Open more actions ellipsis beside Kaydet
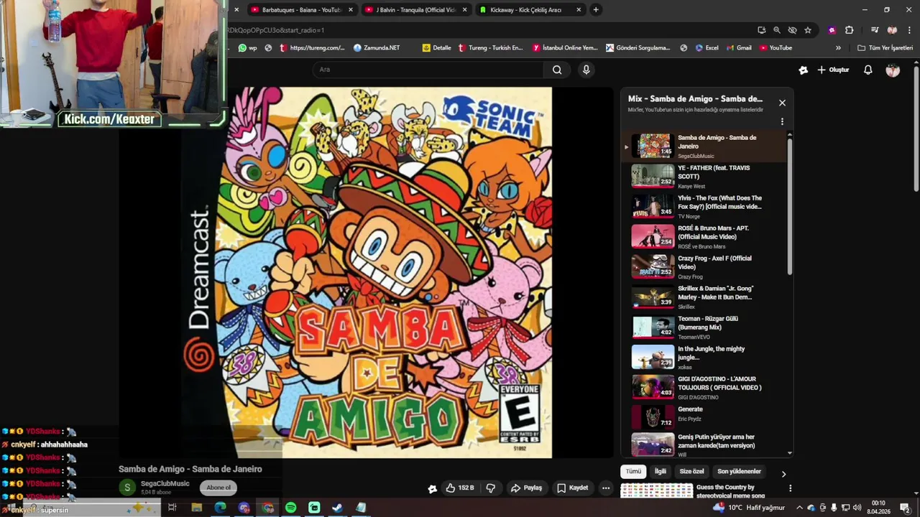This screenshot has height=517, width=920. [606, 488]
